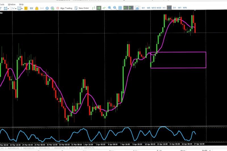227x151 pixels.
Task: Open the Window menu
Action: pyautogui.click(x=12, y=5)
